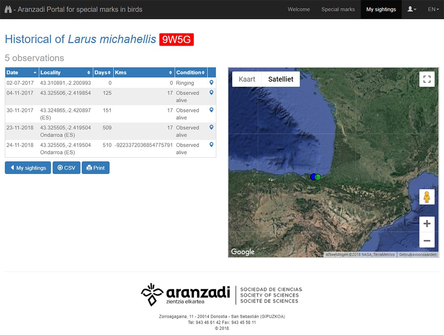Click the back to My sightings button
Image resolution: width=444 pixels, height=335 pixels.
click(28, 168)
